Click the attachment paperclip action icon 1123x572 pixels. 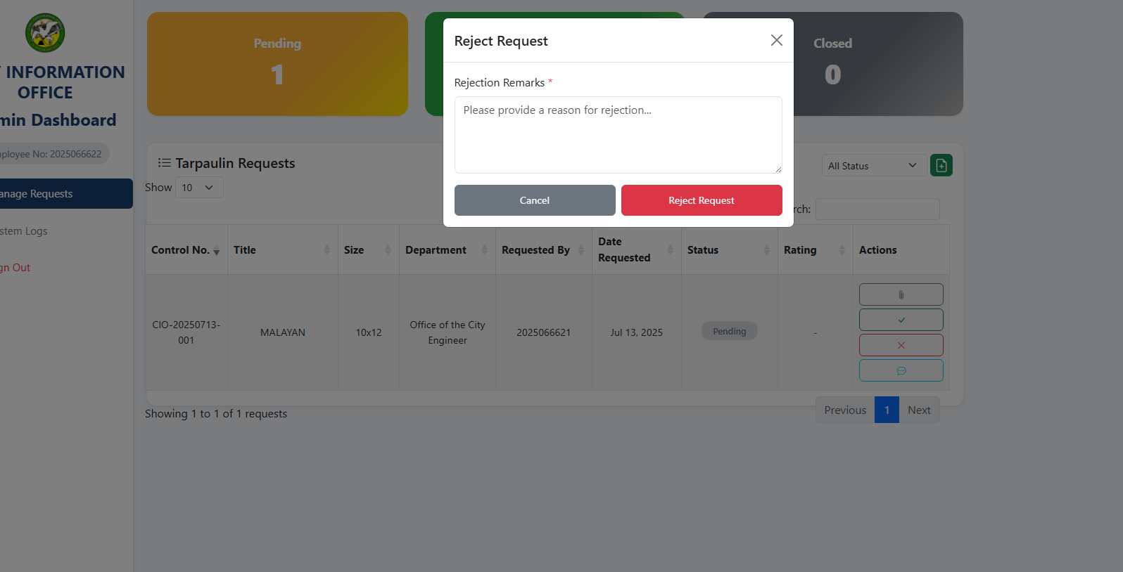901,294
